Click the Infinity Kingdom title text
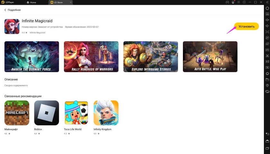Image resolution: width=270 pixels, height=154 pixels. coord(103,129)
